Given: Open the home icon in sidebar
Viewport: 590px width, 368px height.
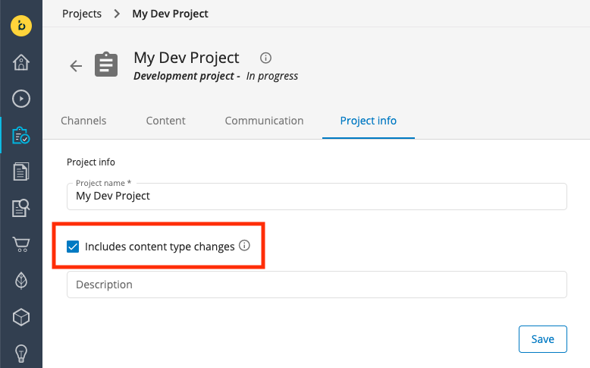Looking at the screenshot, I should click(21, 62).
